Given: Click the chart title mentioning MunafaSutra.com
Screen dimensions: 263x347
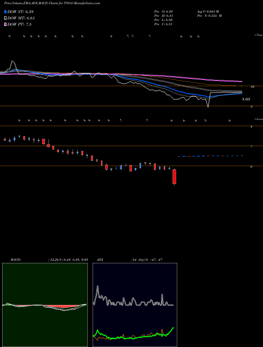Looking at the screenshot, I should 52,3.
